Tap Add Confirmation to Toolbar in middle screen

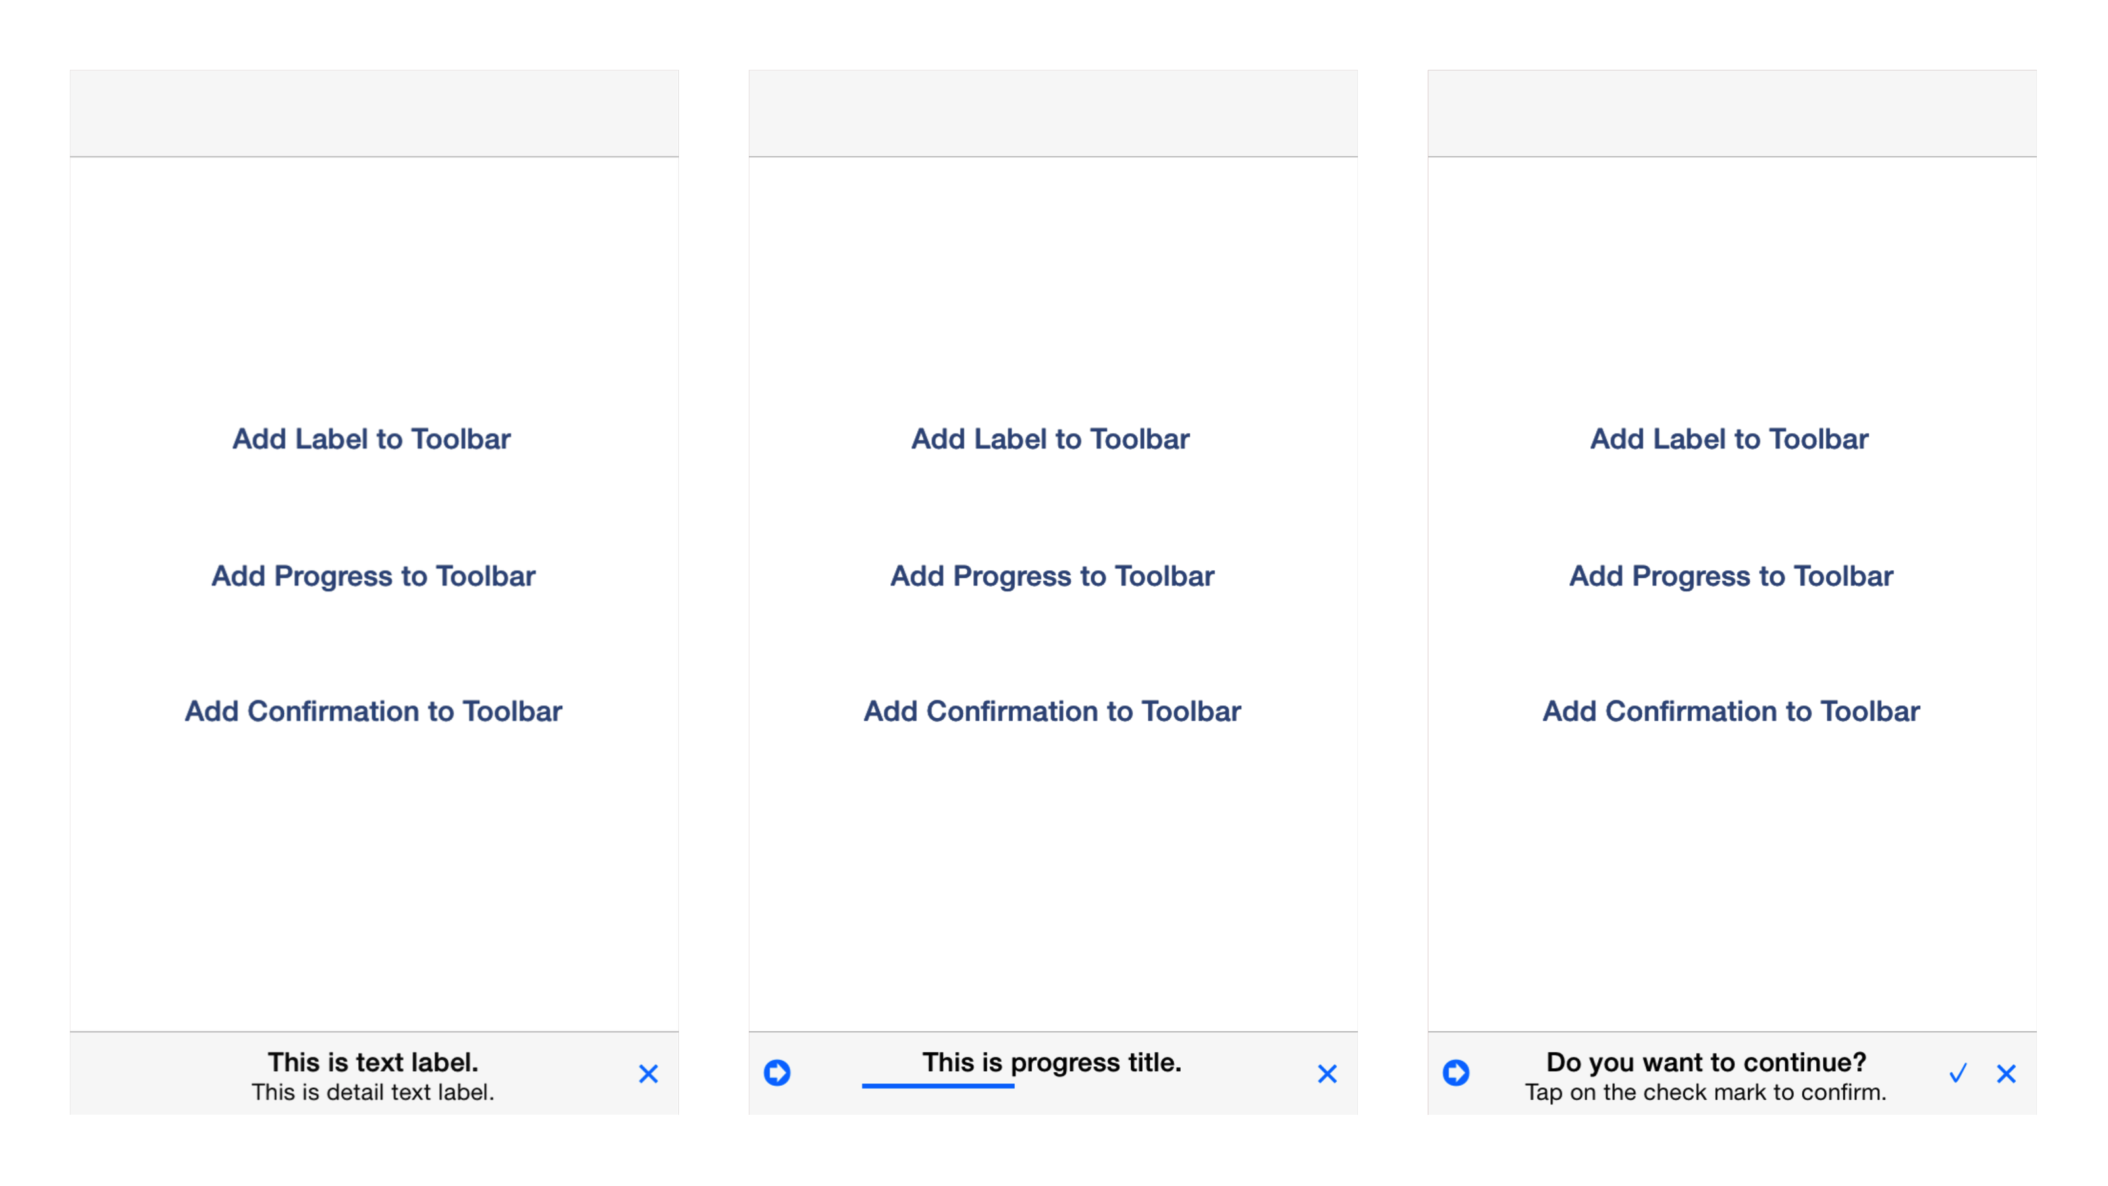[x=1052, y=711]
